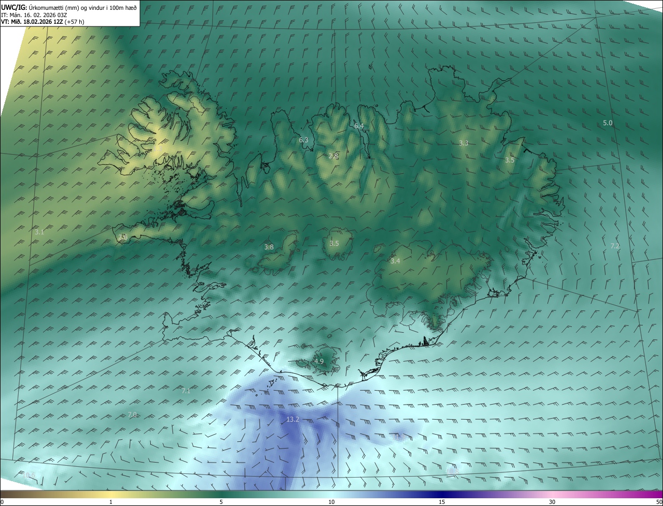Click the 7.1 value label

tap(186, 391)
